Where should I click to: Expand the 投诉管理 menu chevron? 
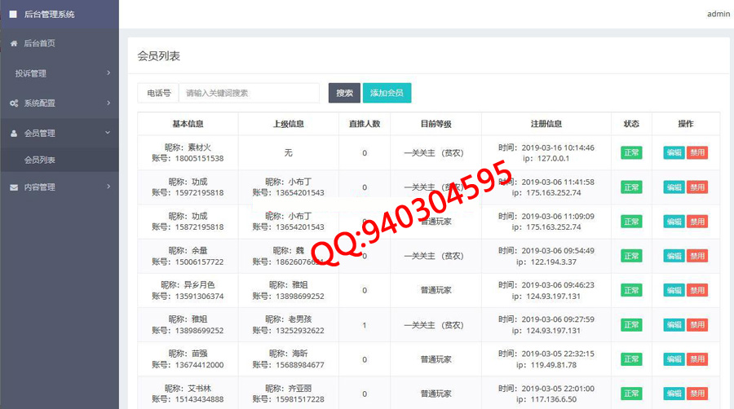108,73
